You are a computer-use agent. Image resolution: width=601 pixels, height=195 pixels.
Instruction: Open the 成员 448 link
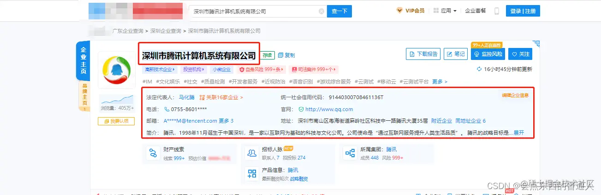coord(369,158)
